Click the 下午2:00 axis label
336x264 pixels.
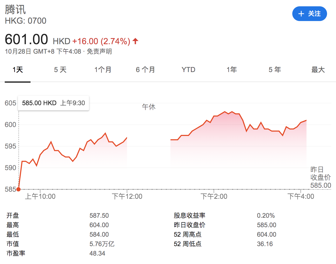click(x=214, y=196)
